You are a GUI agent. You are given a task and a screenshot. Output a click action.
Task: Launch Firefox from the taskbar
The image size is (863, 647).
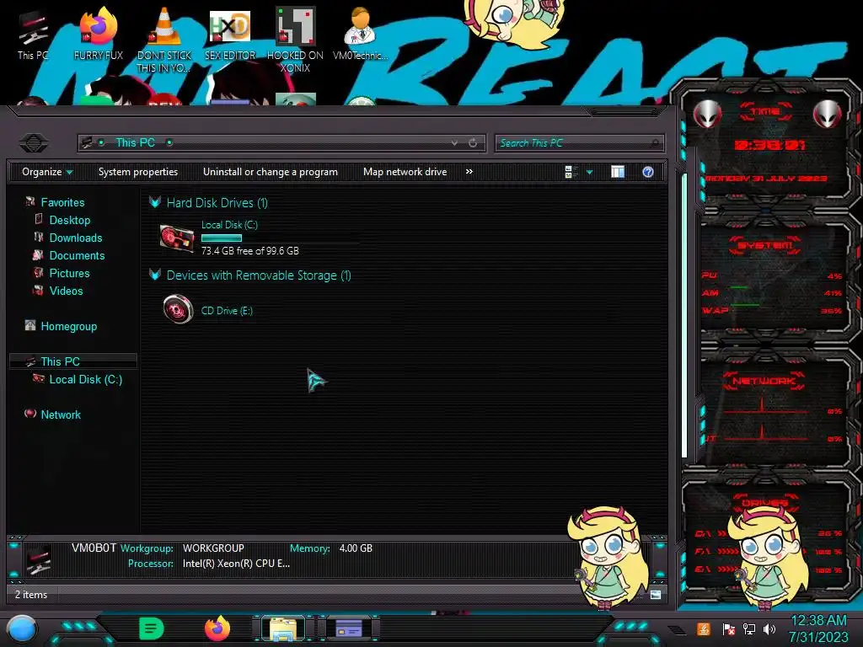[217, 628]
